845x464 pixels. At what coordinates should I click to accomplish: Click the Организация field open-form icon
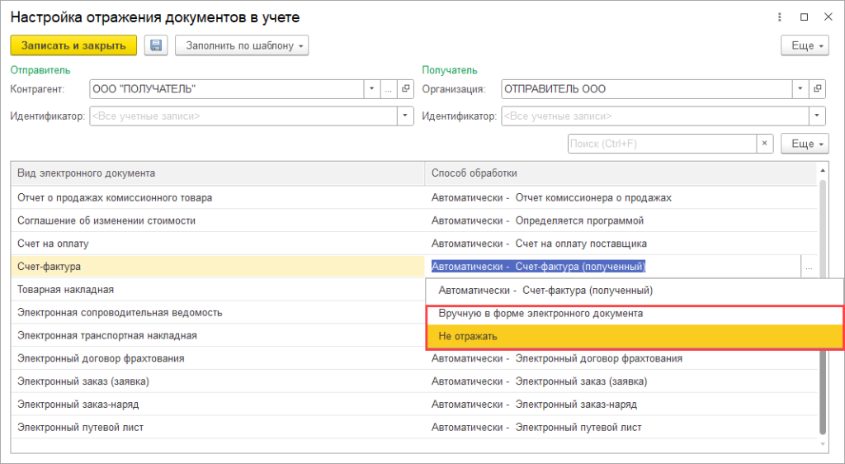[817, 89]
